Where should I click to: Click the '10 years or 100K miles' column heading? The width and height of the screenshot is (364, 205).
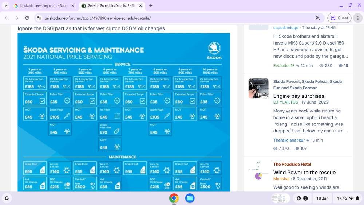[210, 71]
